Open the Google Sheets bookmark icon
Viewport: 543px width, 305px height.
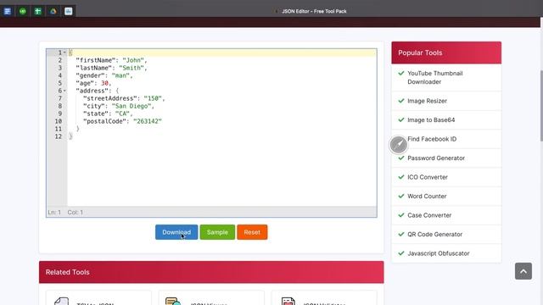pyautogui.click(x=37, y=11)
